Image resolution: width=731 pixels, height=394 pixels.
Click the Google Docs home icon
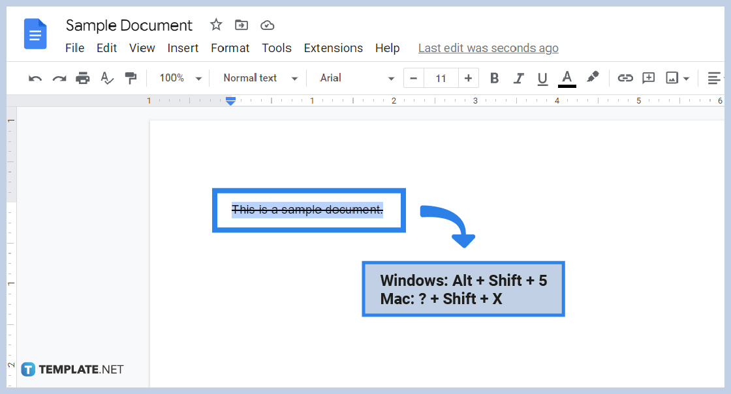pos(35,34)
